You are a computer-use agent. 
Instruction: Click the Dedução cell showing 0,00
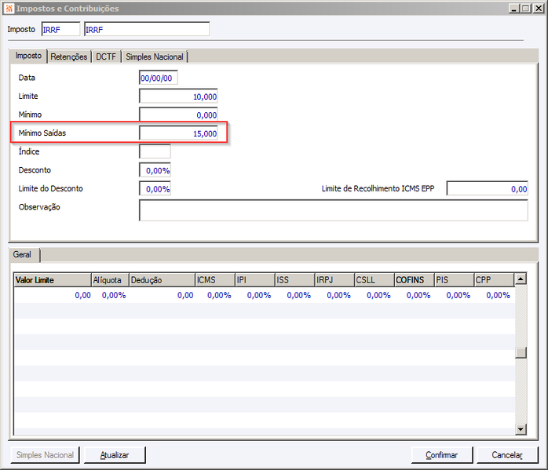163,295
